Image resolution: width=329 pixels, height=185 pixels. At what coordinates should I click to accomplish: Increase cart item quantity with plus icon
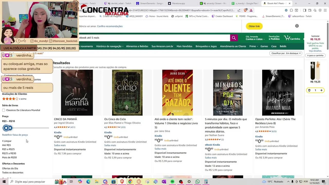pos(321,90)
